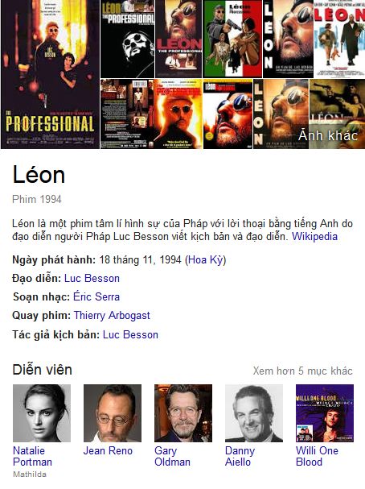Click Luc Besson next to Đạo diễn
The image size is (365, 489).
92,278
